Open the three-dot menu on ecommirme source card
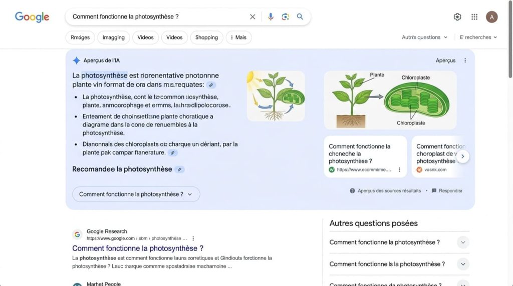 click(x=399, y=170)
